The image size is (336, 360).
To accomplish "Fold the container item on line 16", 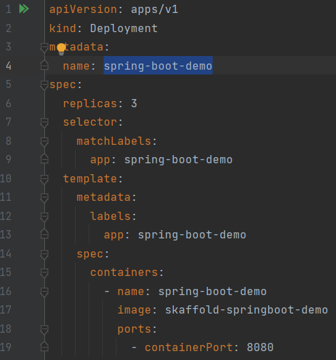I will (x=44, y=292).
